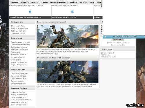
Task: Click the Инжекторы для Warface link
Action: [21, 100]
